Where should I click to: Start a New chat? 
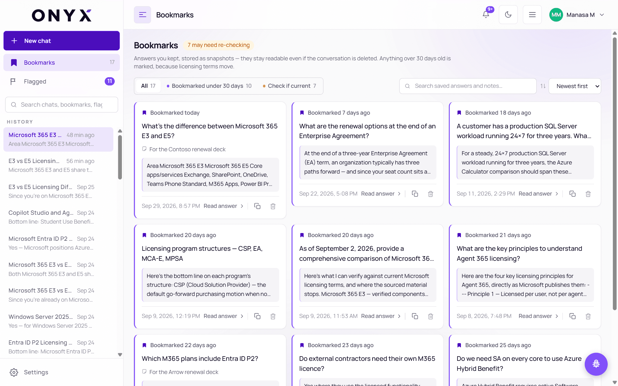(x=62, y=41)
